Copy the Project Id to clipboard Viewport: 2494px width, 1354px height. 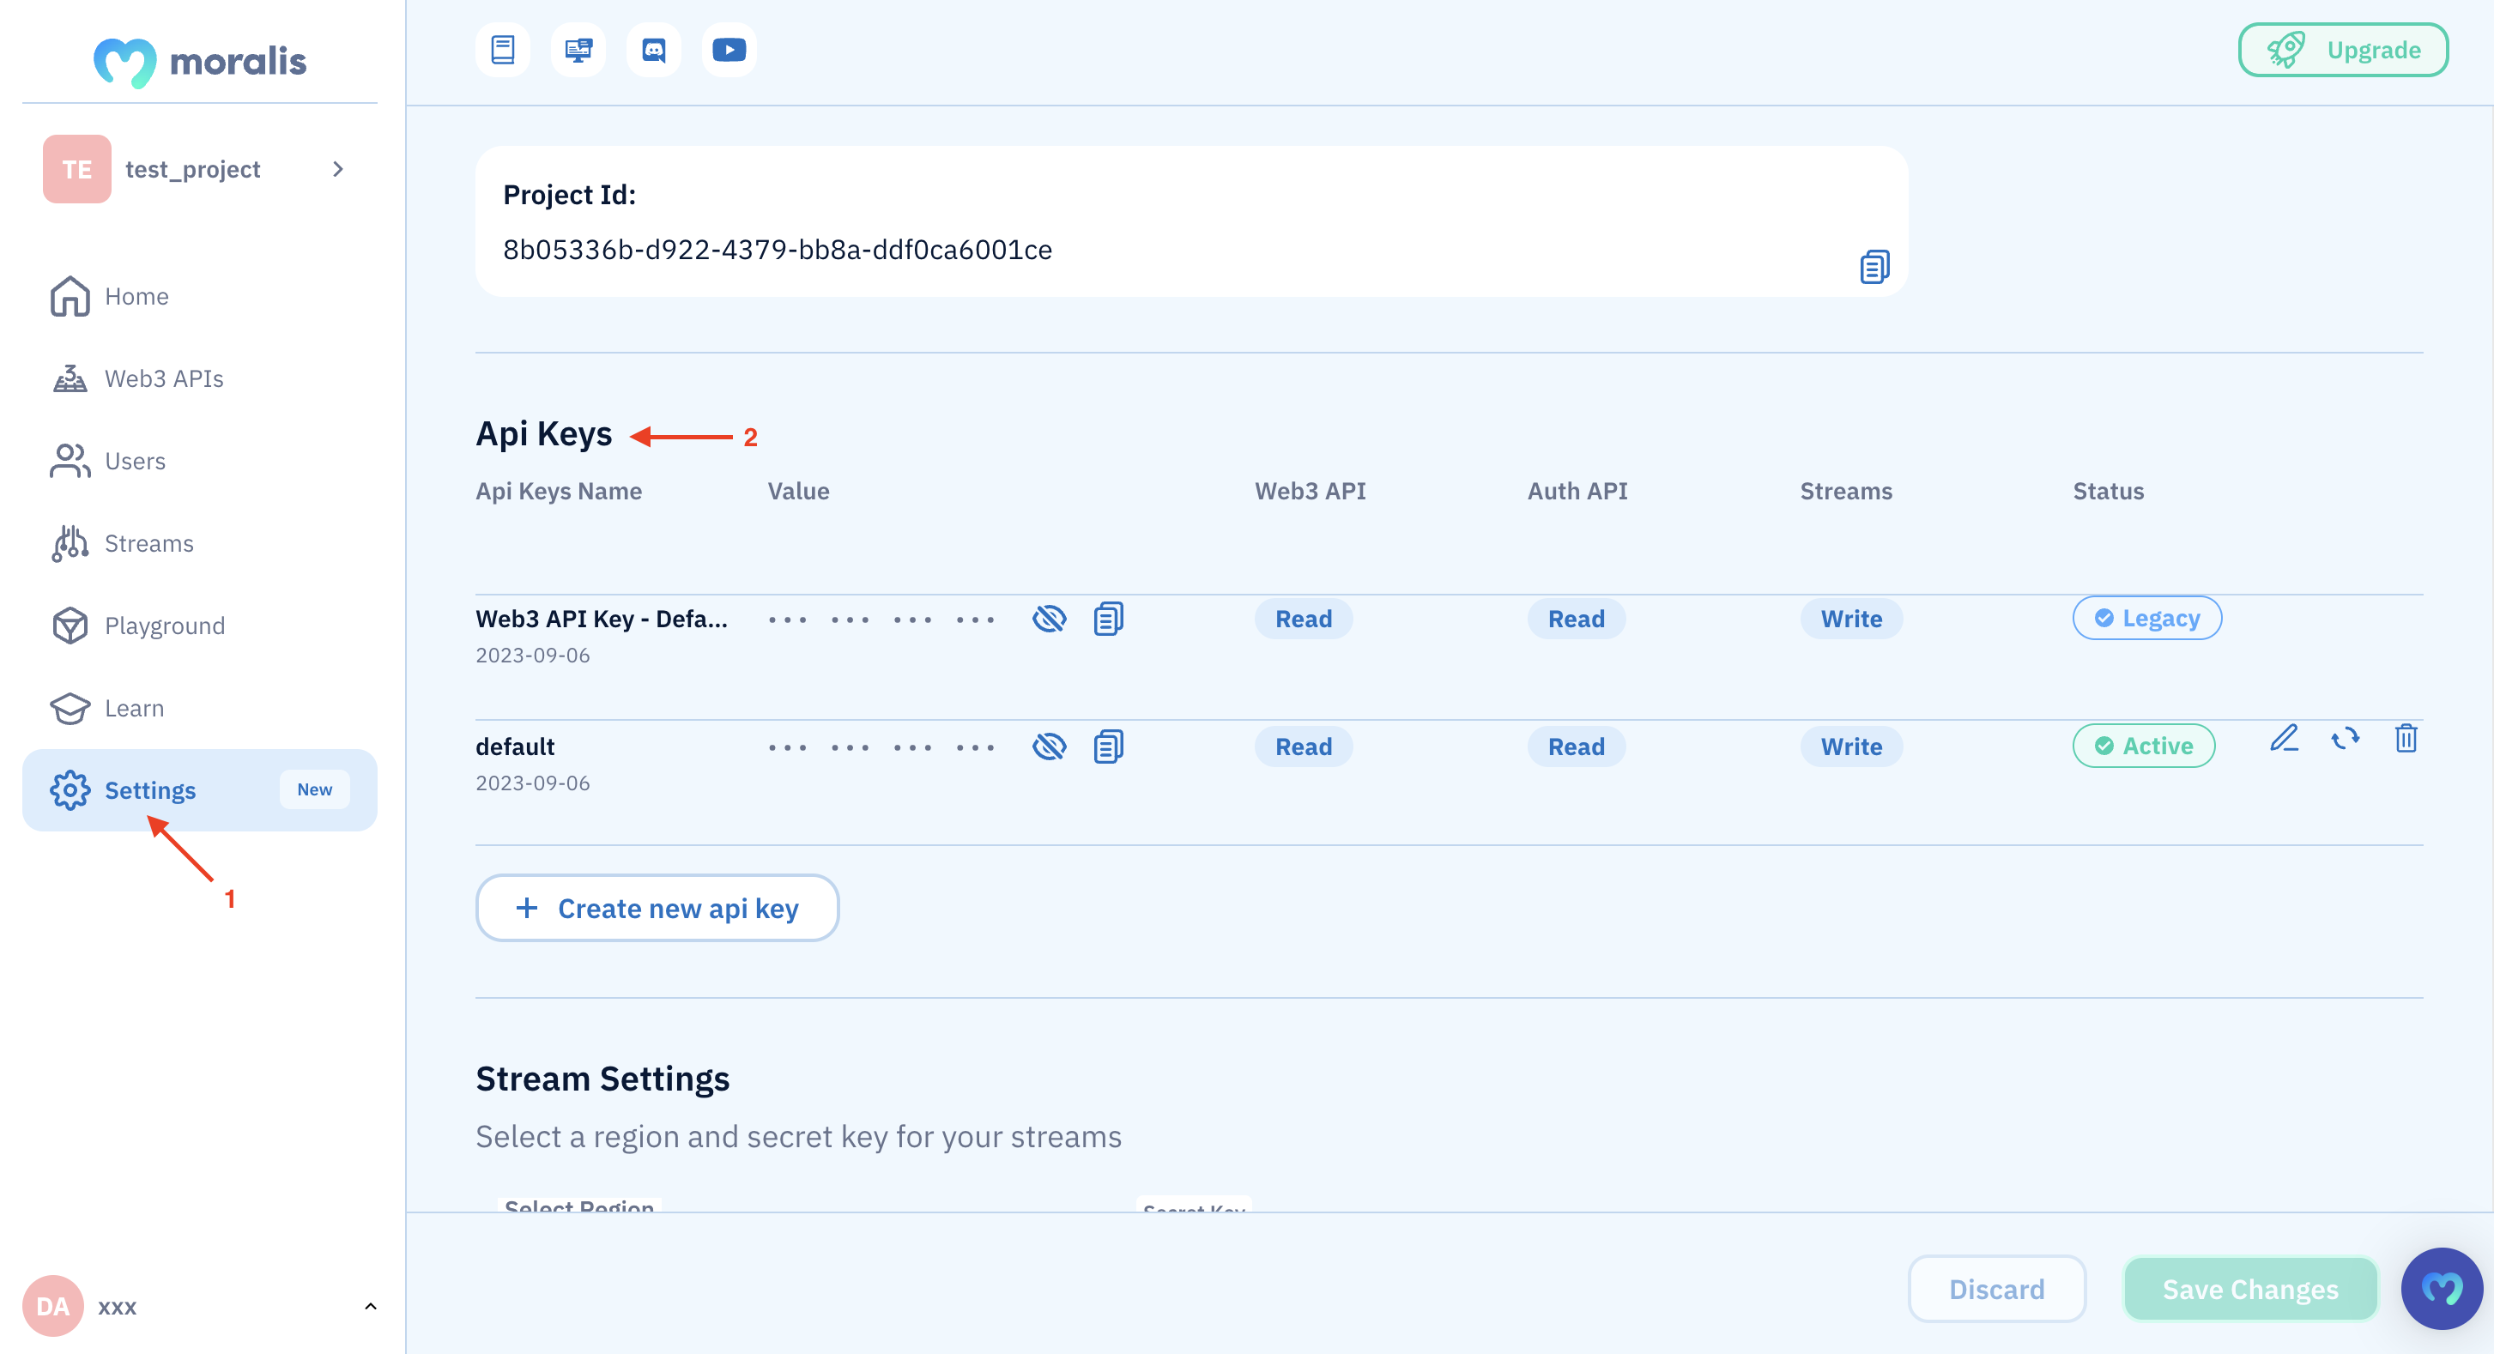1874,266
